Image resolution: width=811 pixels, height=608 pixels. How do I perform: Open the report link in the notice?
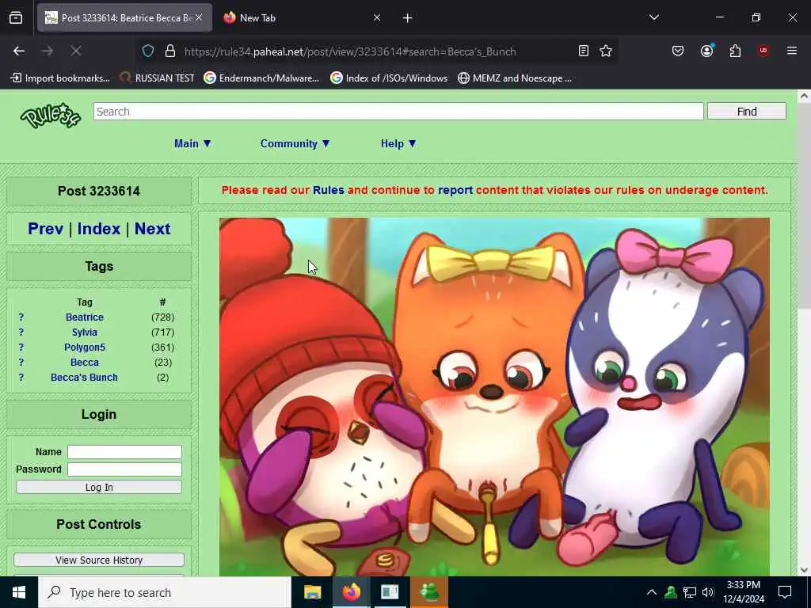(455, 190)
